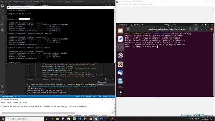215x121 pixels.
Task: Open Archivo menu in Notepad
Action: click(x=3, y=103)
